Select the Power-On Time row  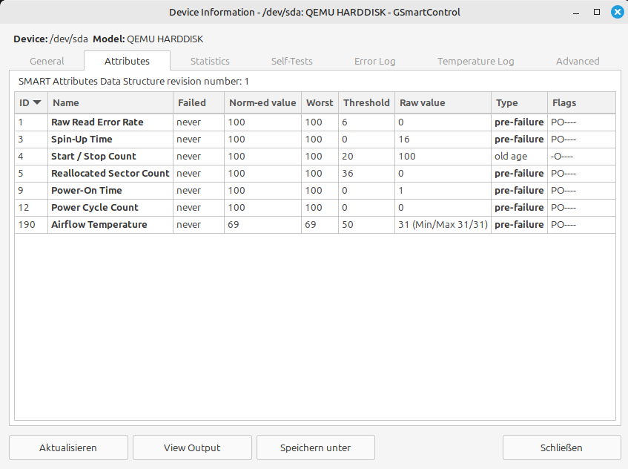315,191
